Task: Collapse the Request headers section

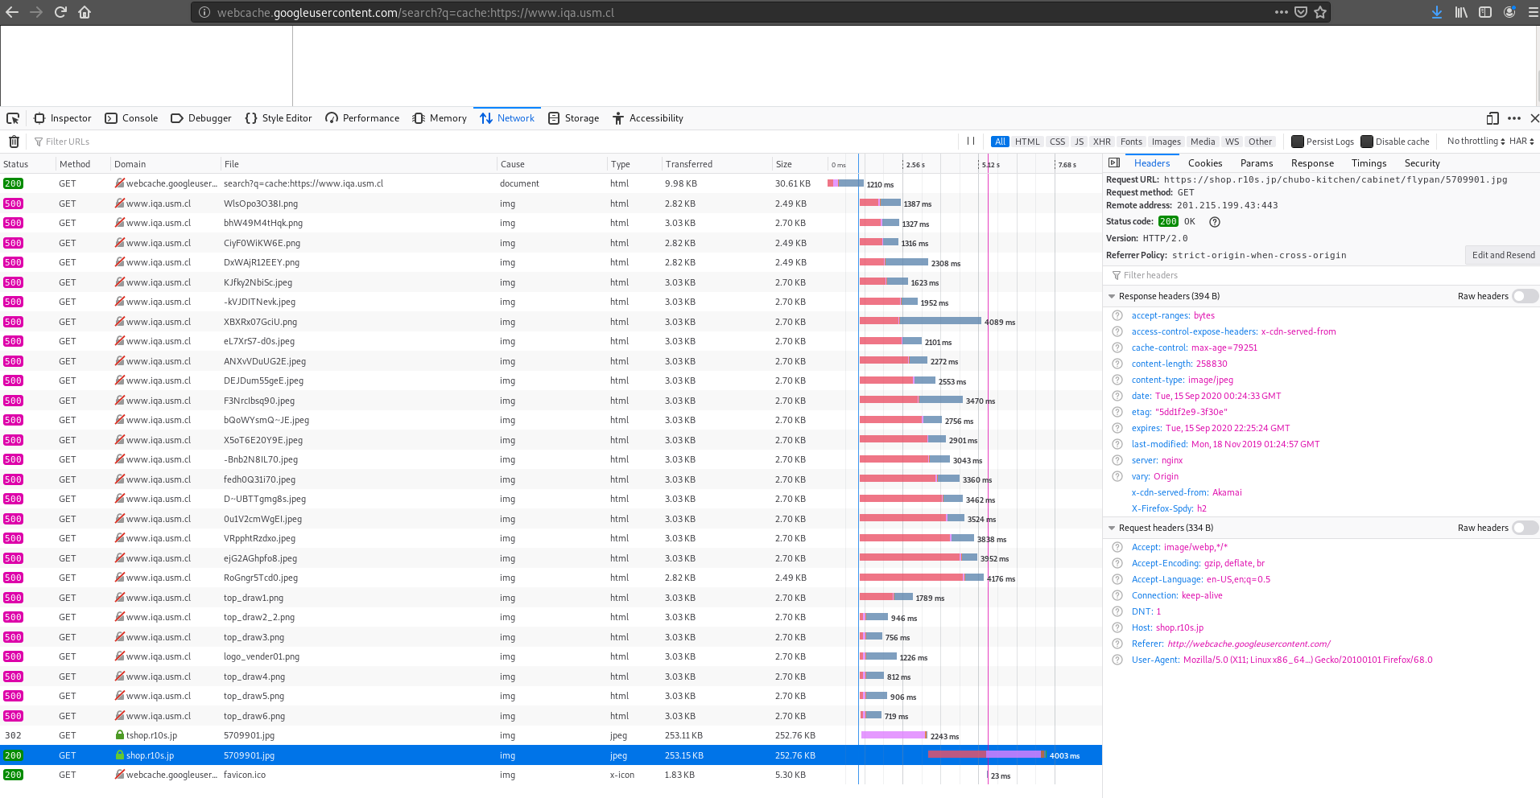Action: pyautogui.click(x=1112, y=529)
